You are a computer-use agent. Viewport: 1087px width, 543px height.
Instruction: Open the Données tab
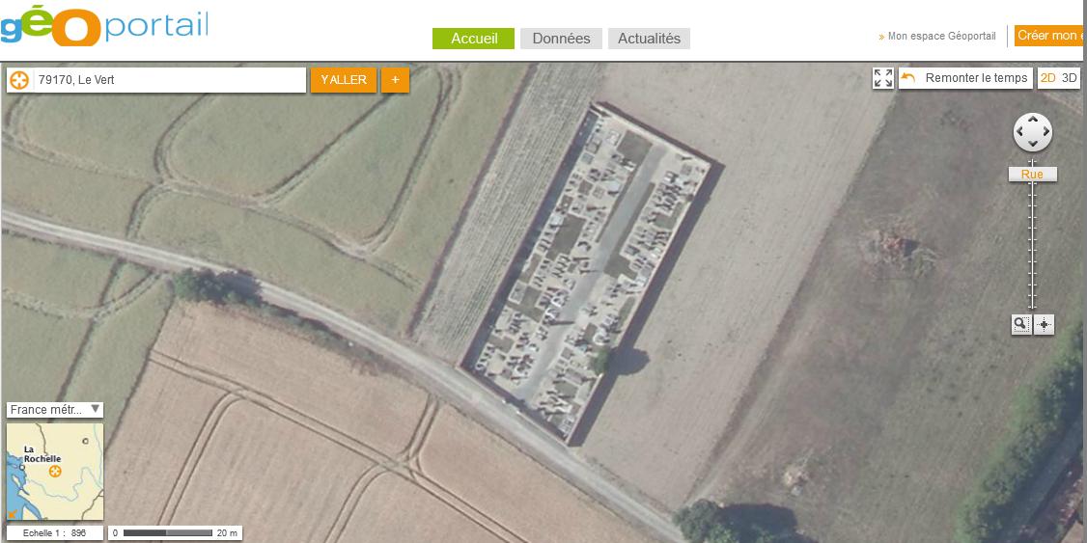pyautogui.click(x=561, y=39)
